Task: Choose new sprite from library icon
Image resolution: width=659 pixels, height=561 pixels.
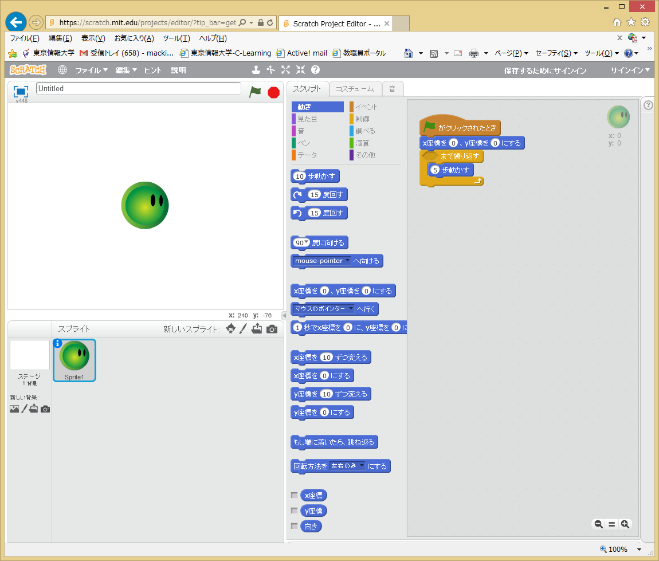Action: 231,328
